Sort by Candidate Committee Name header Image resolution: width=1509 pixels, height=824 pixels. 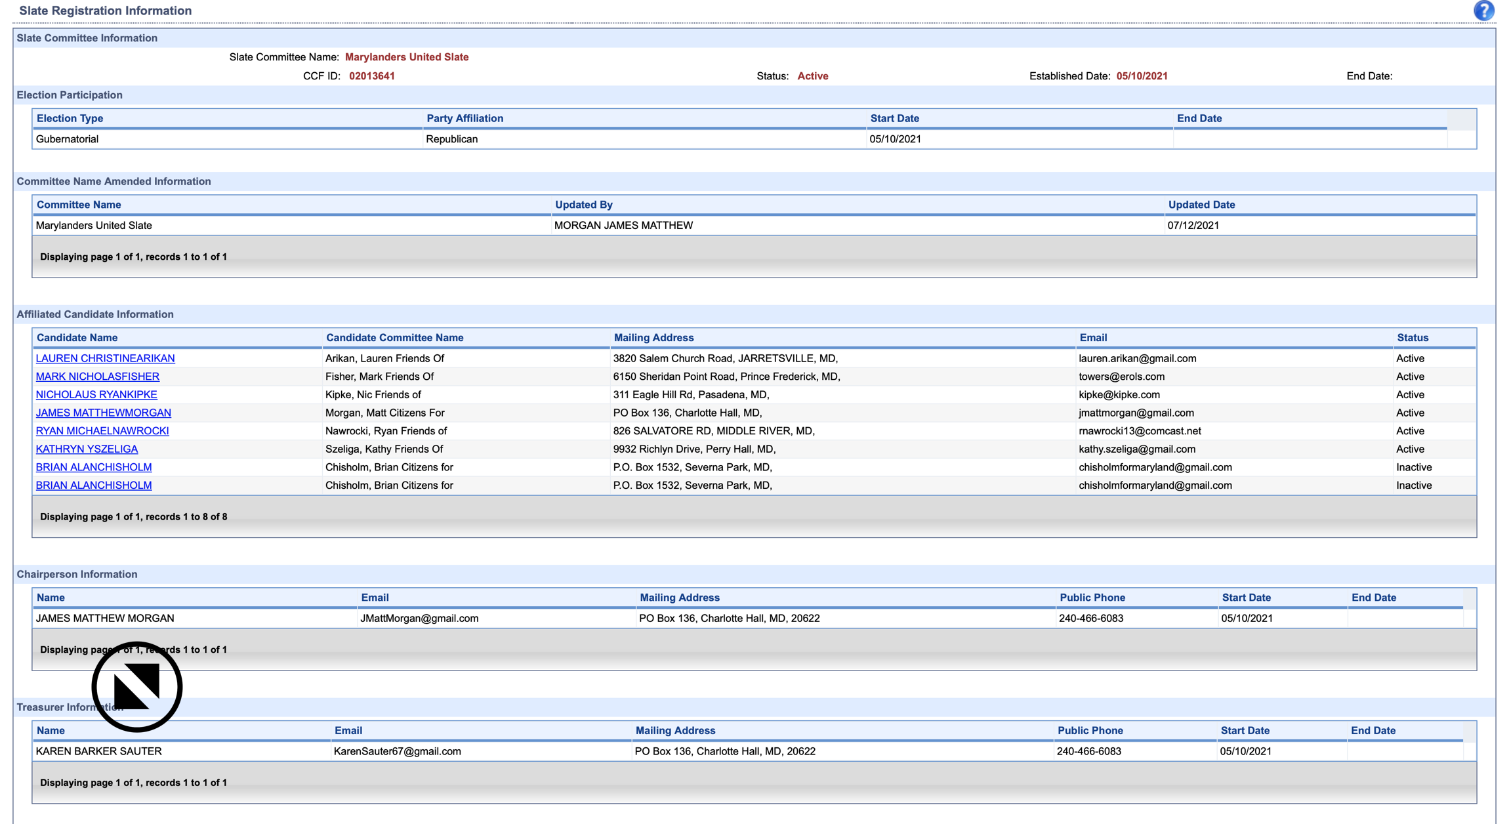[x=394, y=338]
